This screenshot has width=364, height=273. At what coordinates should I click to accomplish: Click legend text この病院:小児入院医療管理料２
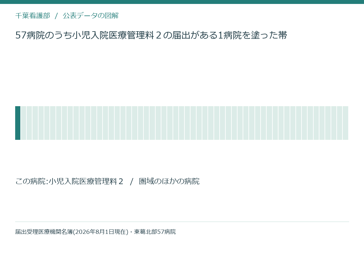(69, 181)
